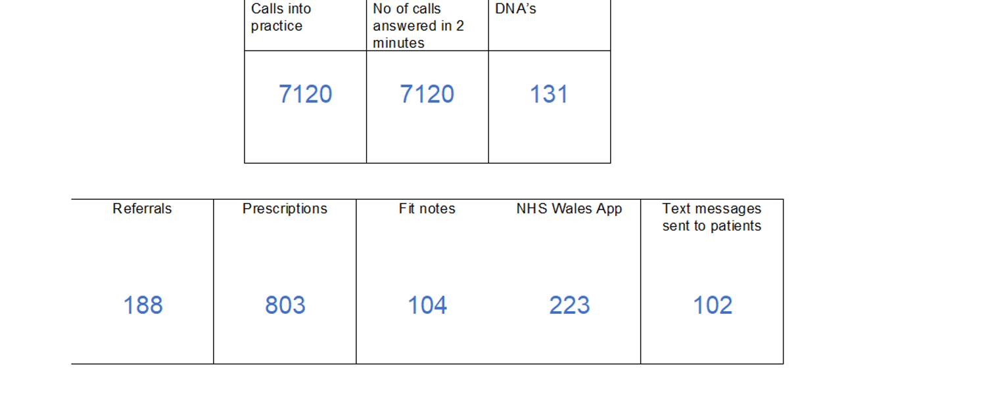This screenshot has height=413, width=990.
Task: Click the Referrals heading
Action: pos(142,209)
